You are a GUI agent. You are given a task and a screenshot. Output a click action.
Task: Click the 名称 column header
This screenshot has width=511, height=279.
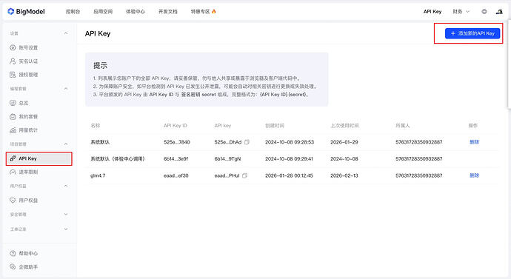(95, 125)
